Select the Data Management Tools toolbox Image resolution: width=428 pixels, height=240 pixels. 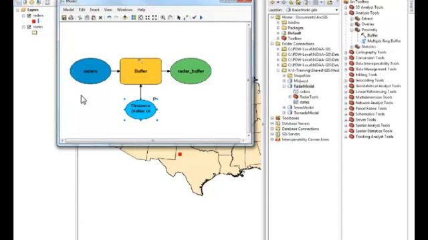pos(376,69)
